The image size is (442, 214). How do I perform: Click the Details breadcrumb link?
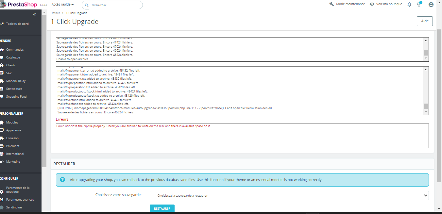pos(55,13)
